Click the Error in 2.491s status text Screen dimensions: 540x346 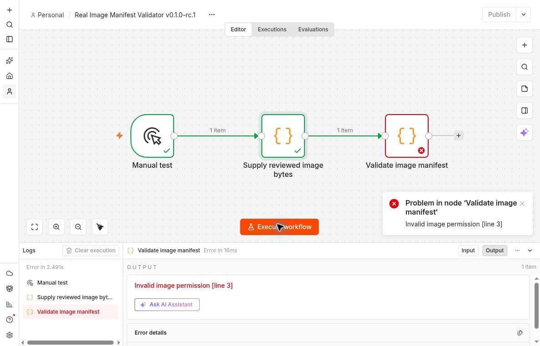pyautogui.click(x=45, y=267)
